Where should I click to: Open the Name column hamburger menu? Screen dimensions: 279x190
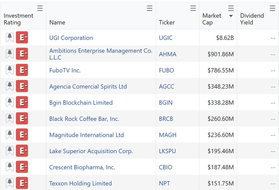tap(150, 8)
